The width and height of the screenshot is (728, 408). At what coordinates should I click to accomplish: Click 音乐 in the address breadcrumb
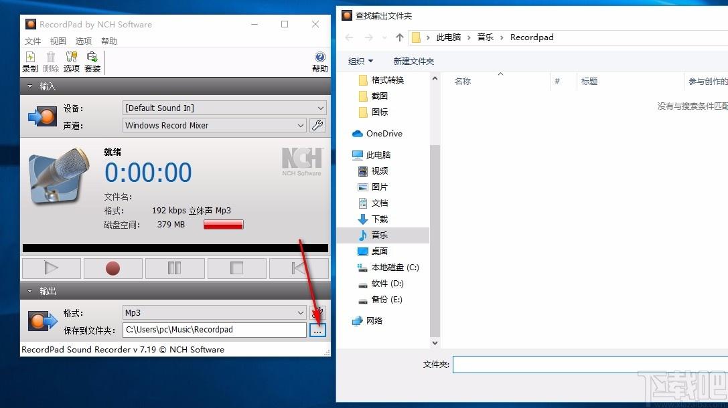coord(485,37)
